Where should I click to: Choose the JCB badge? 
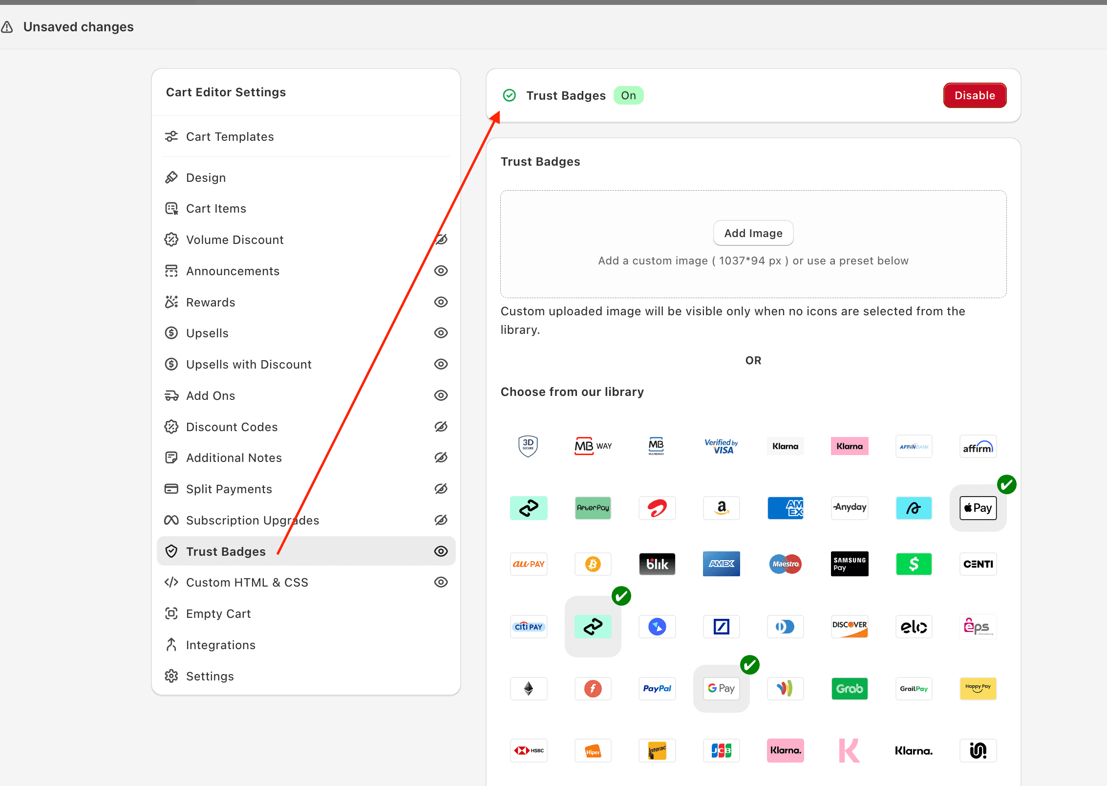tap(722, 750)
